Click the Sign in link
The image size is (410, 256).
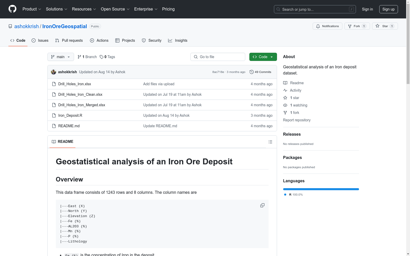367,9
